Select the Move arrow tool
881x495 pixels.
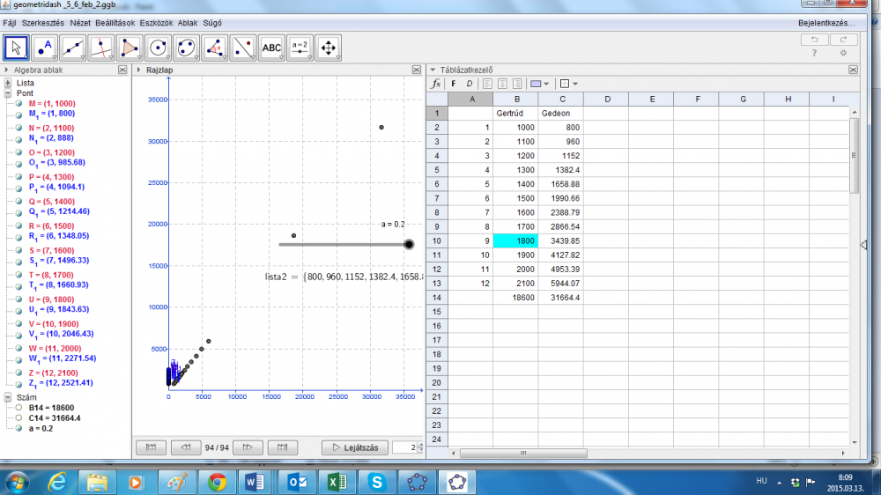click(17, 47)
